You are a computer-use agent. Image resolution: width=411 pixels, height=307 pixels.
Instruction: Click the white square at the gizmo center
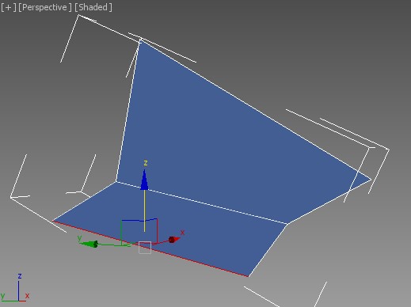coord(145,248)
